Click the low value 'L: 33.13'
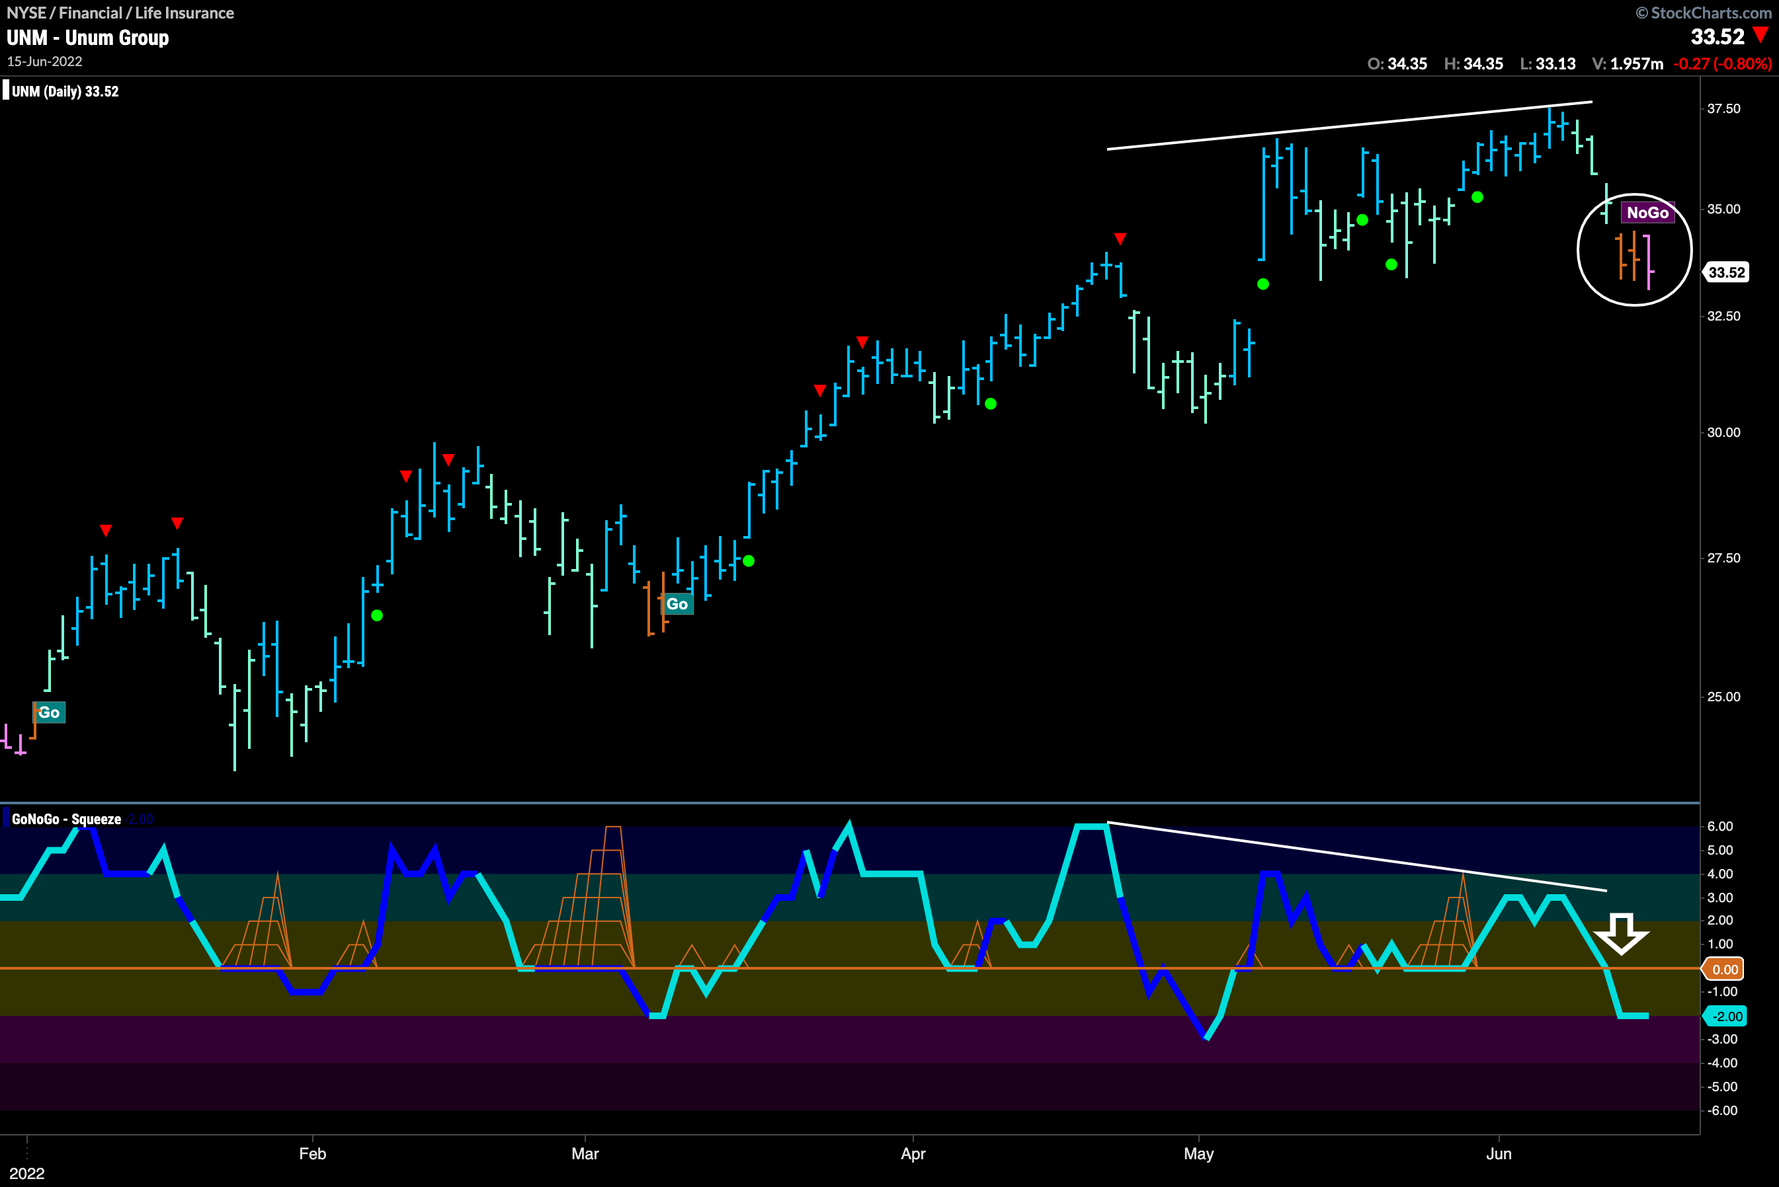 [x=1548, y=63]
